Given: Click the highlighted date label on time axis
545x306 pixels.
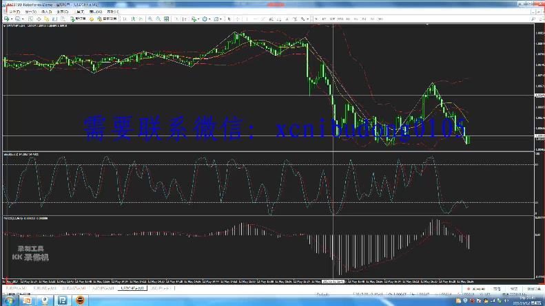Looking at the screenshot, I should (333, 282).
